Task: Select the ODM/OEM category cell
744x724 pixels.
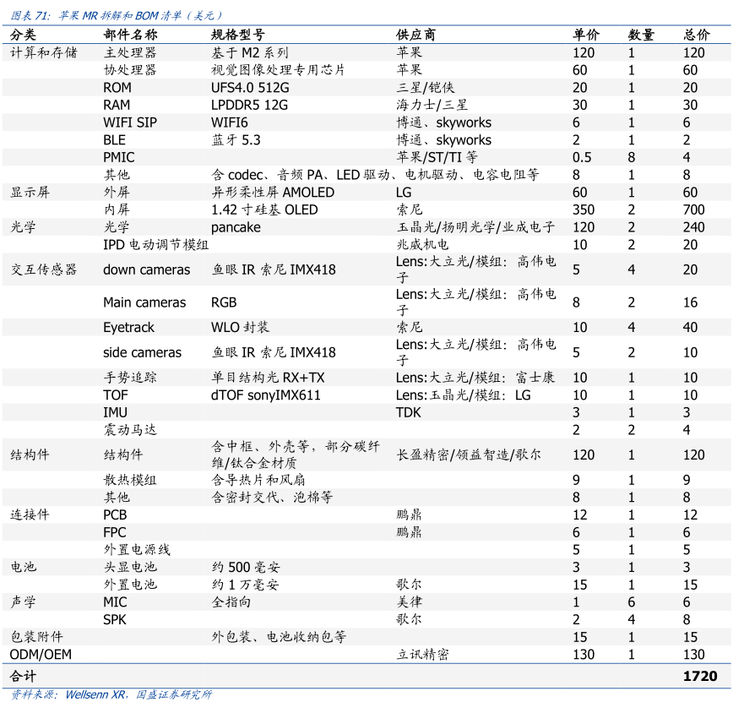Action: 41,655
